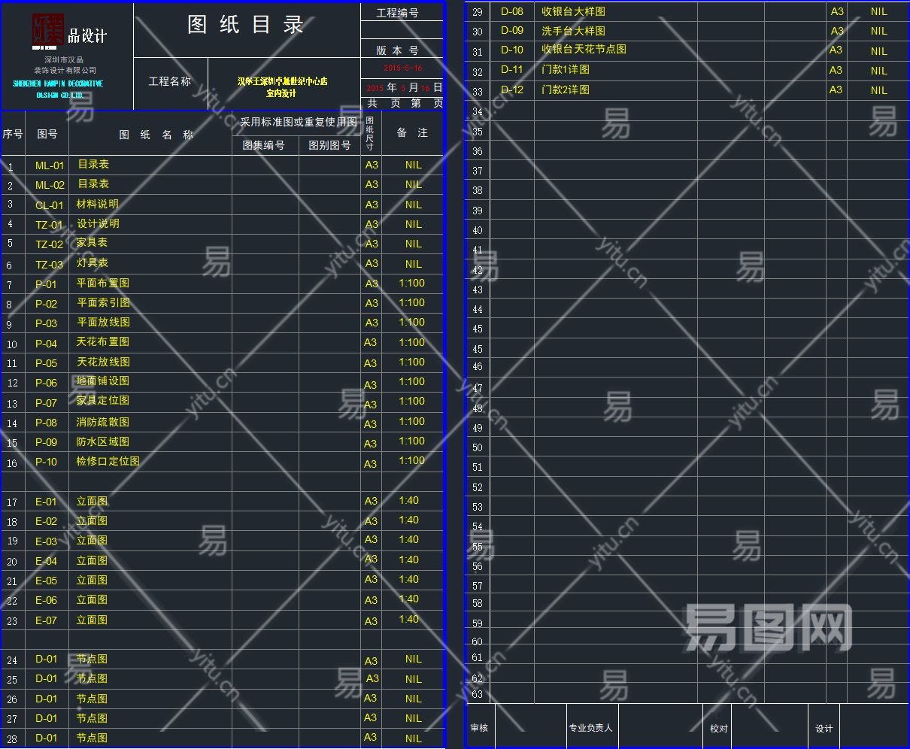Select drawing number D-08
The width and height of the screenshot is (910, 749).
pos(512,11)
